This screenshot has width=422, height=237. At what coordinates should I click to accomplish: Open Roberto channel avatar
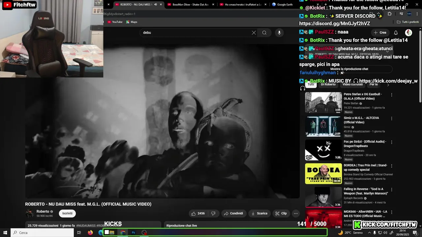30,213
